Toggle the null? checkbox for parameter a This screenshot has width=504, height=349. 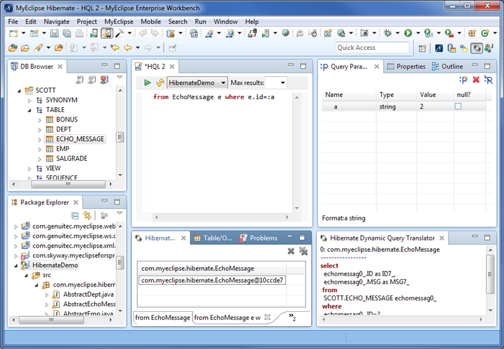459,106
